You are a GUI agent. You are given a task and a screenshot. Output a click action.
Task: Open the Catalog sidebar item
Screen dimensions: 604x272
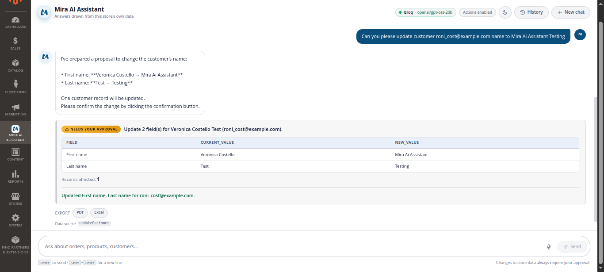[15, 66]
